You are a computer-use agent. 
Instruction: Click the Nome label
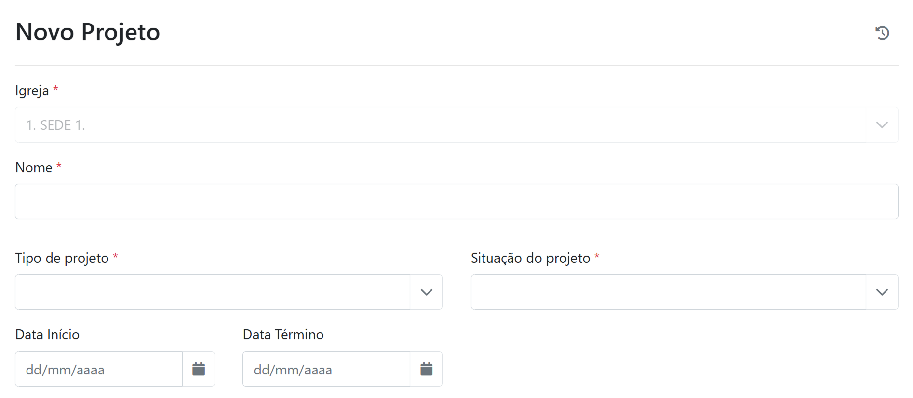pos(33,168)
